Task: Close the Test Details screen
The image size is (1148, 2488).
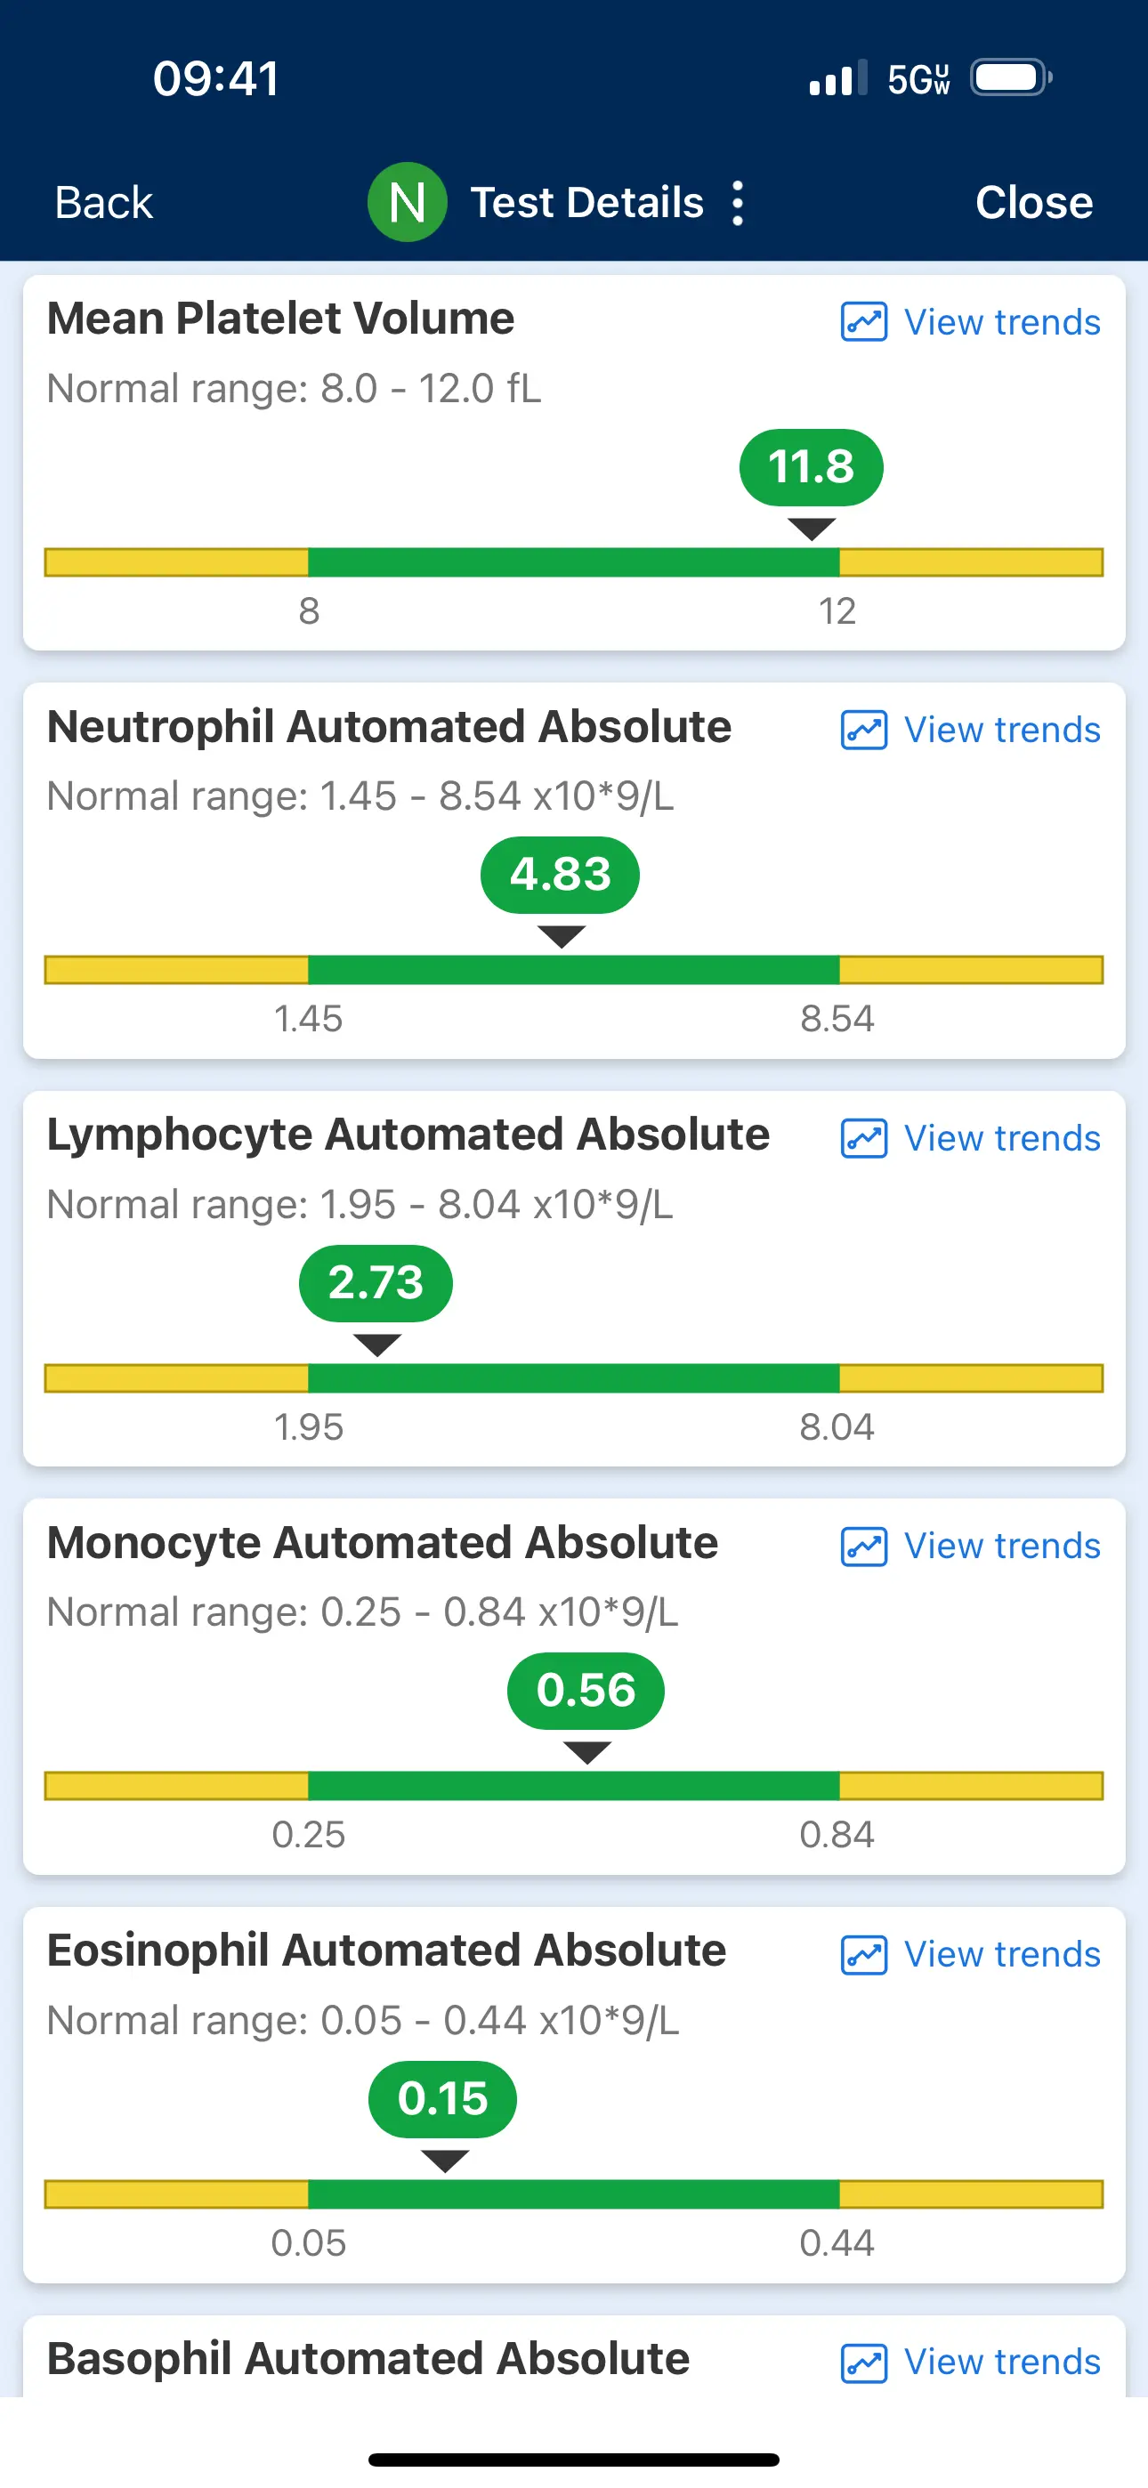Action: [x=1033, y=203]
